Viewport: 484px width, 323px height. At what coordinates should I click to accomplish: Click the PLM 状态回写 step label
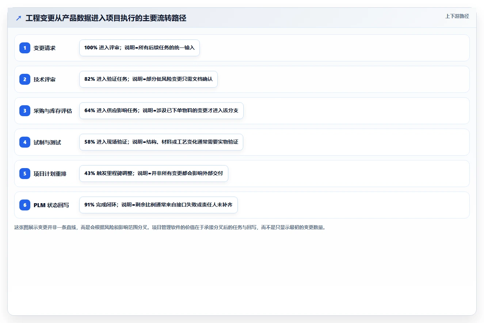[x=51, y=205]
